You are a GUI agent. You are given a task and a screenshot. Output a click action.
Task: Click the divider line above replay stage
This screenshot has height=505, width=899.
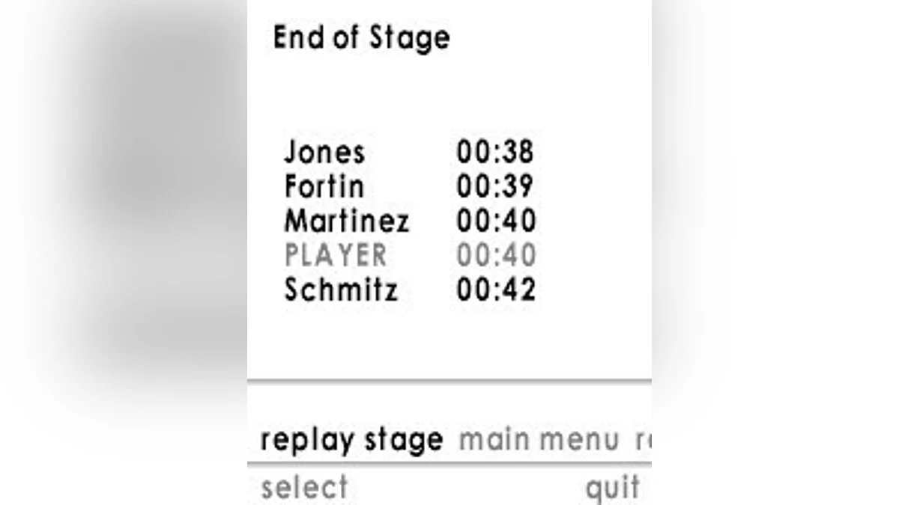(x=449, y=382)
